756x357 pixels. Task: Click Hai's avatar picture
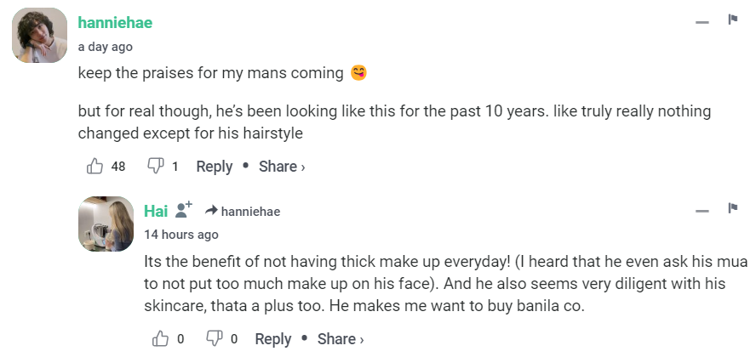pos(106,224)
